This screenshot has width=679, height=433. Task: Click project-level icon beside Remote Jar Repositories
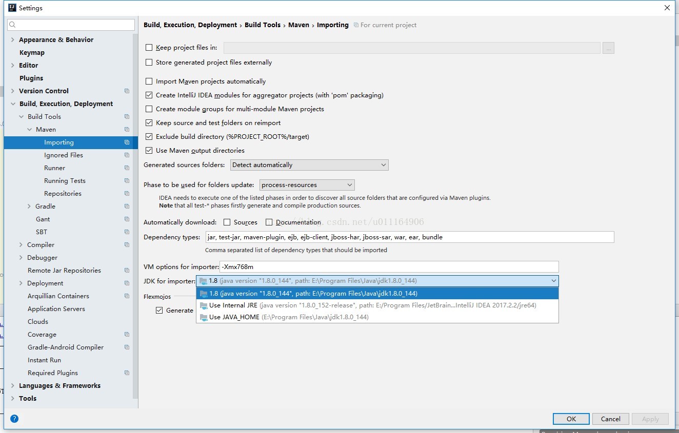[x=127, y=271]
